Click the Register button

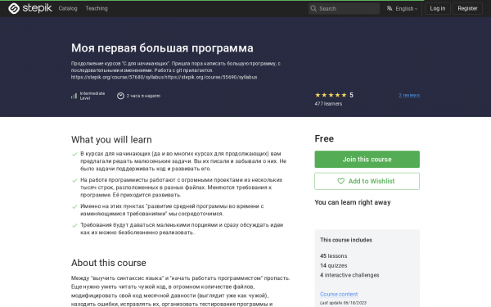click(x=467, y=8)
